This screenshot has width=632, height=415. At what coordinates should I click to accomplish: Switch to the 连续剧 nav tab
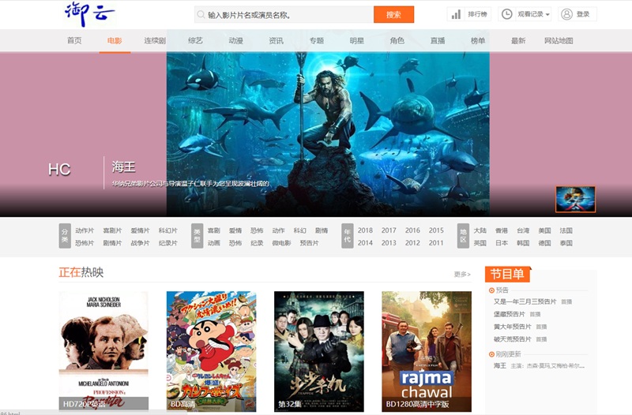coord(155,41)
